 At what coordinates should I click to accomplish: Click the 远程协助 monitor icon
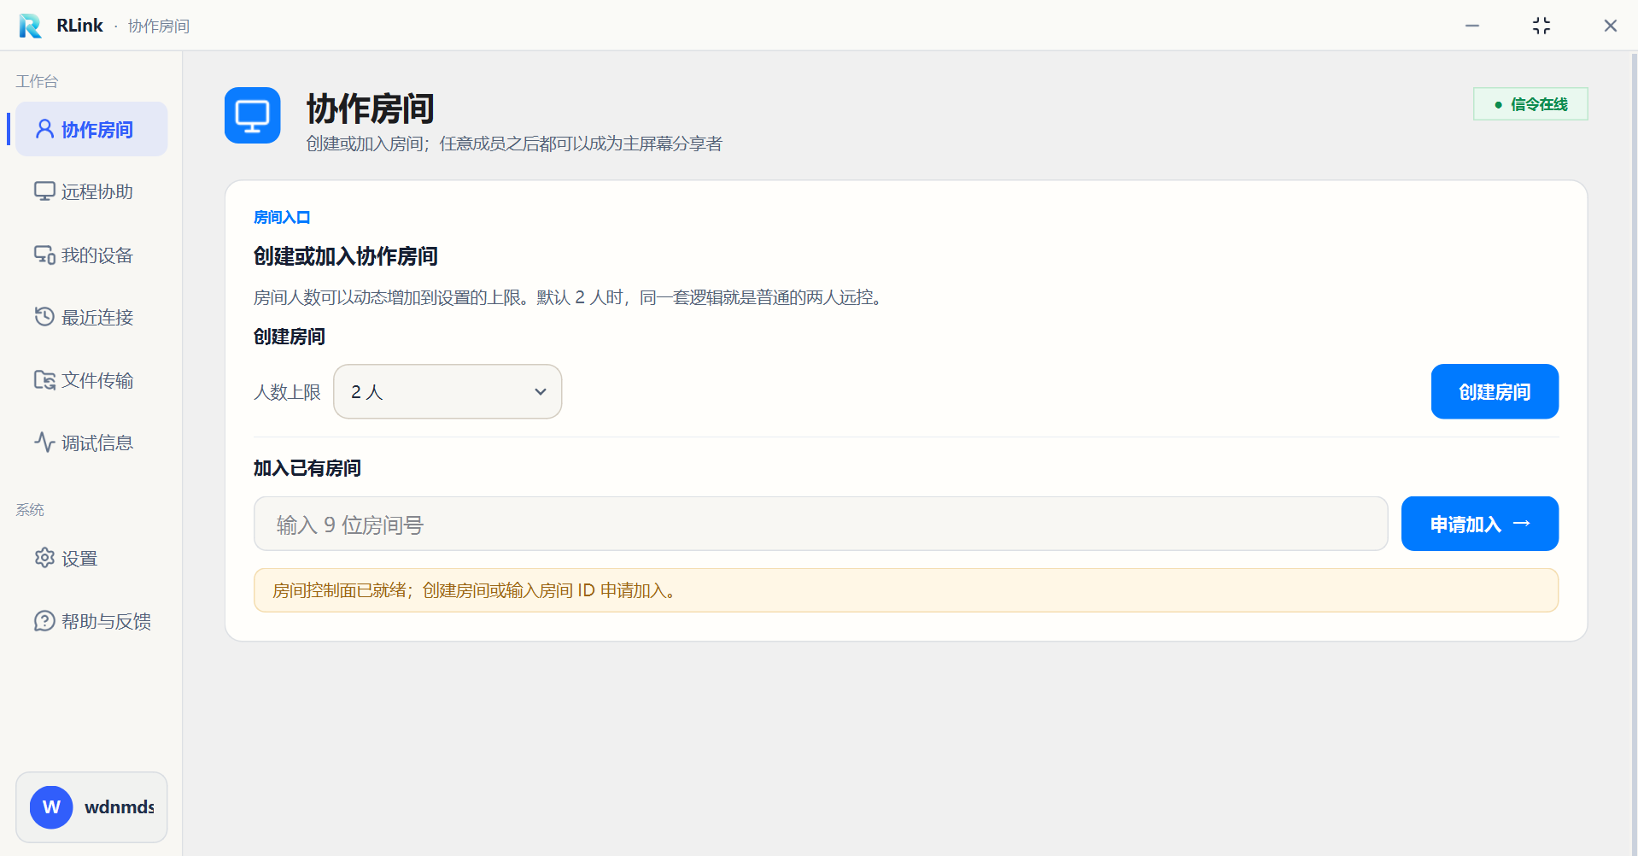[44, 191]
